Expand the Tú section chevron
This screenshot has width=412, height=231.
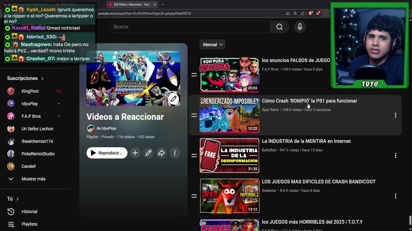17,199
